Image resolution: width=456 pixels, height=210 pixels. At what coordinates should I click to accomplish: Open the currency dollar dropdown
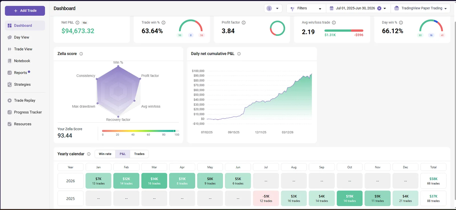point(273,8)
